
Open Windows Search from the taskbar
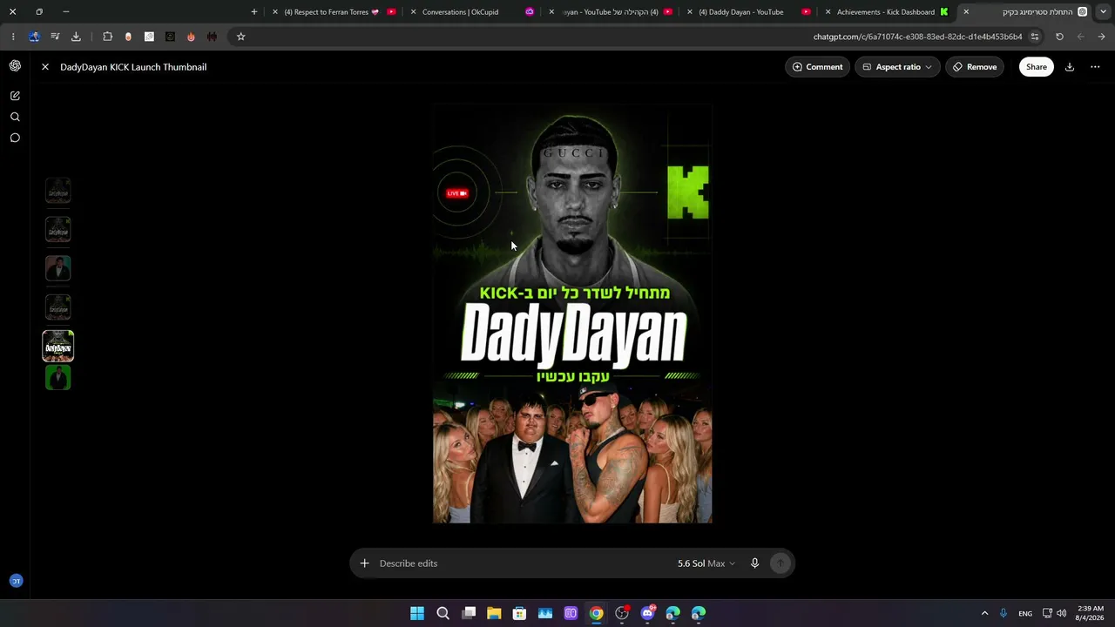(x=443, y=613)
